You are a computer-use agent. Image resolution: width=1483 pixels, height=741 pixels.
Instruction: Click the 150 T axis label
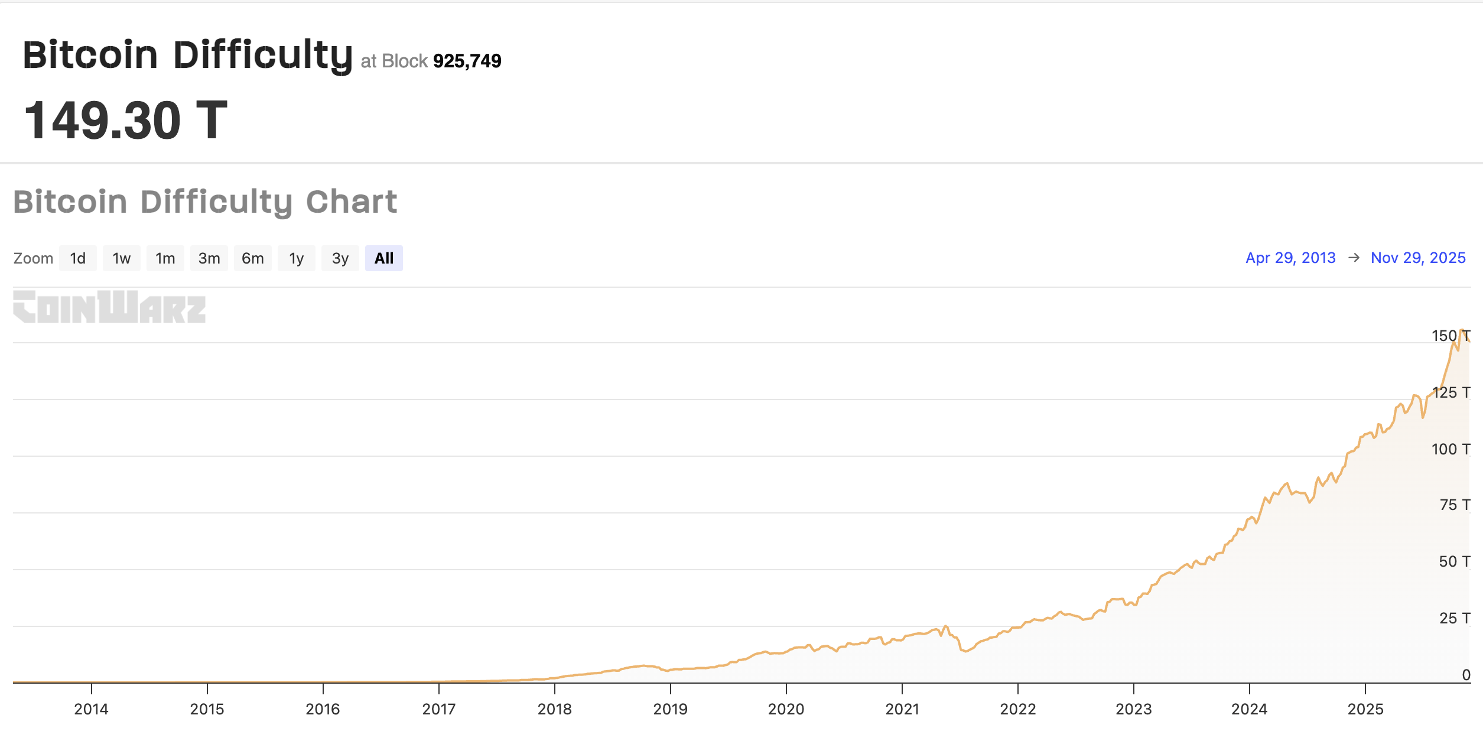click(x=1452, y=334)
